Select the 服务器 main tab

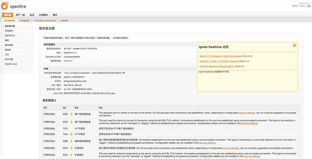click(8, 15)
